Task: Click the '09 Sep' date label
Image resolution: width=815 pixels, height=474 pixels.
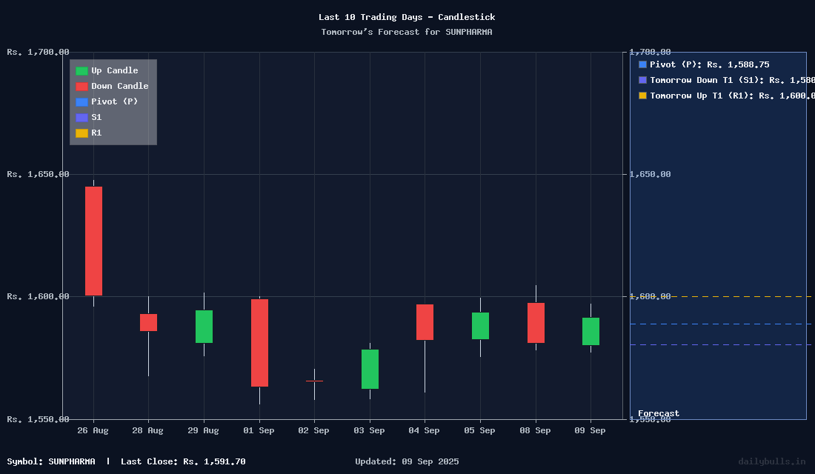Action: coord(590,430)
